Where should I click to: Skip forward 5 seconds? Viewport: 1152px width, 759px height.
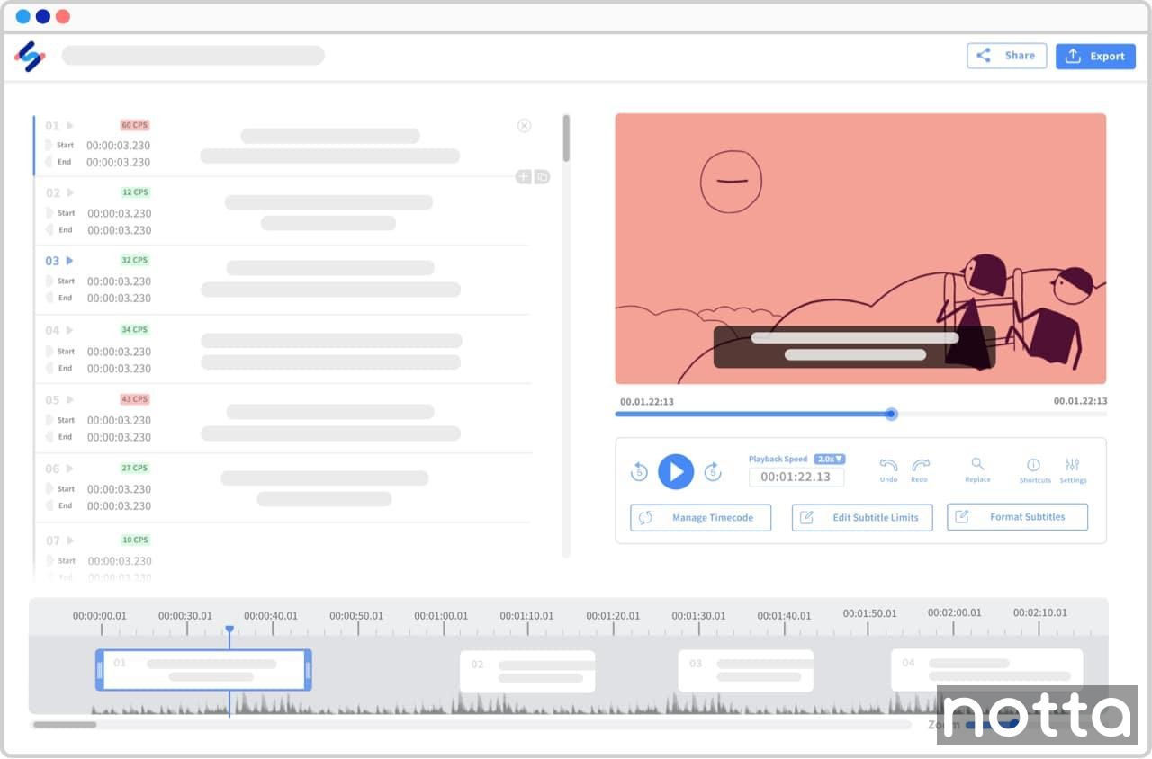(713, 471)
